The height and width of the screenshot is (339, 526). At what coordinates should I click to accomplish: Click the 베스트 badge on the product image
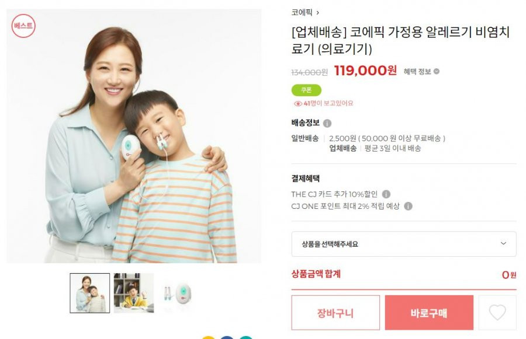[23, 26]
